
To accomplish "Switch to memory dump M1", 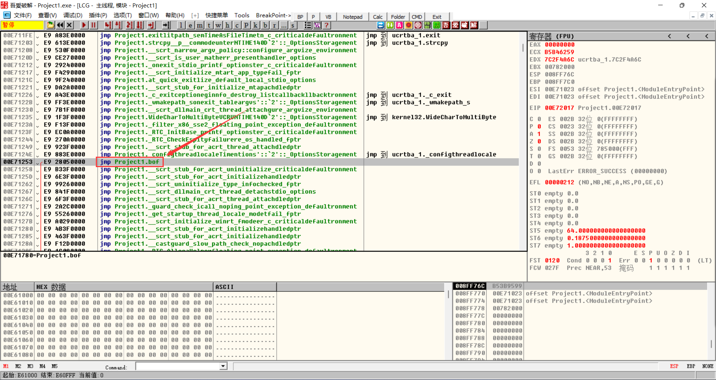I will [6, 366].
